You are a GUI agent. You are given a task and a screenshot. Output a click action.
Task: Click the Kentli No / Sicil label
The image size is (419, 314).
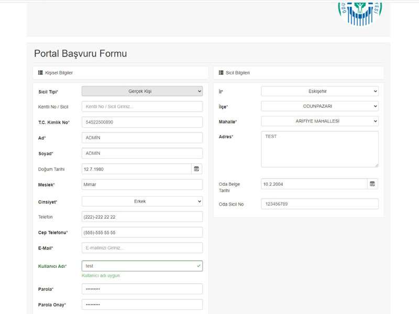click(53, 107)
